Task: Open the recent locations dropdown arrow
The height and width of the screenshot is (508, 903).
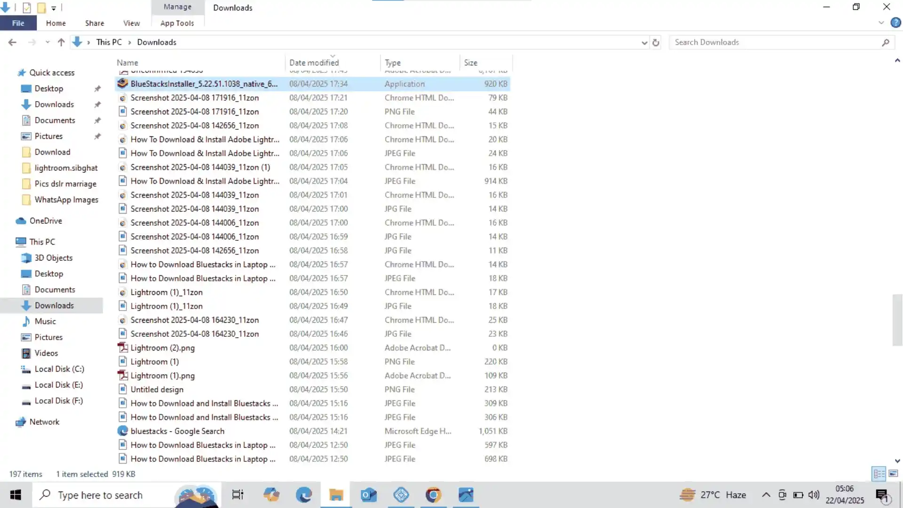Action: coord(48,42)
